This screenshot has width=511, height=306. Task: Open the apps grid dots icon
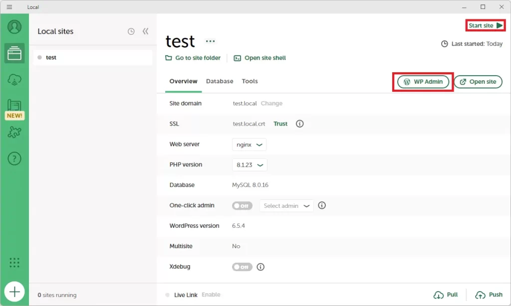[x=14, y=263]
